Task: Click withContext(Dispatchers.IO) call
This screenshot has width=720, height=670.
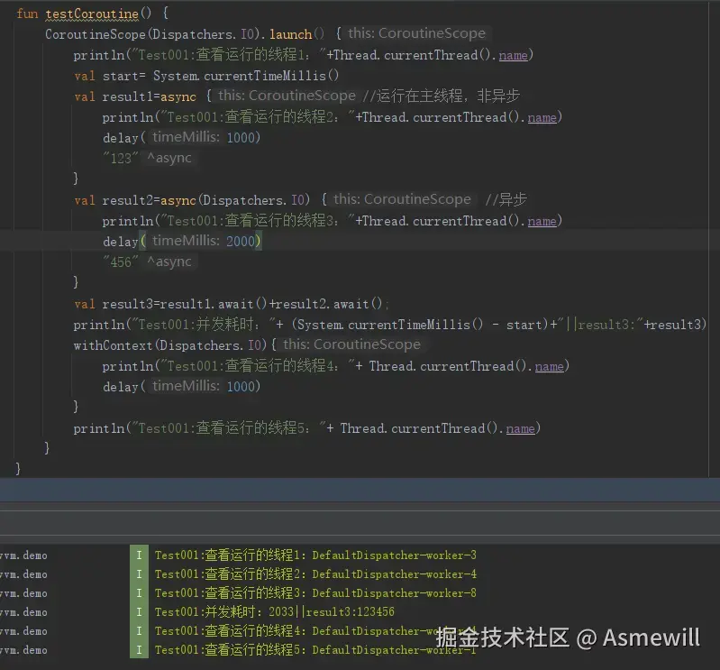Action: click(170, 345)
